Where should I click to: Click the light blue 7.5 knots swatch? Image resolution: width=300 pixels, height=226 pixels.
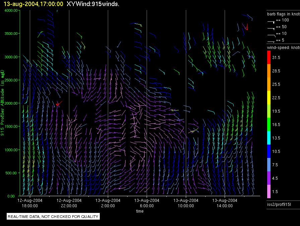269,165
